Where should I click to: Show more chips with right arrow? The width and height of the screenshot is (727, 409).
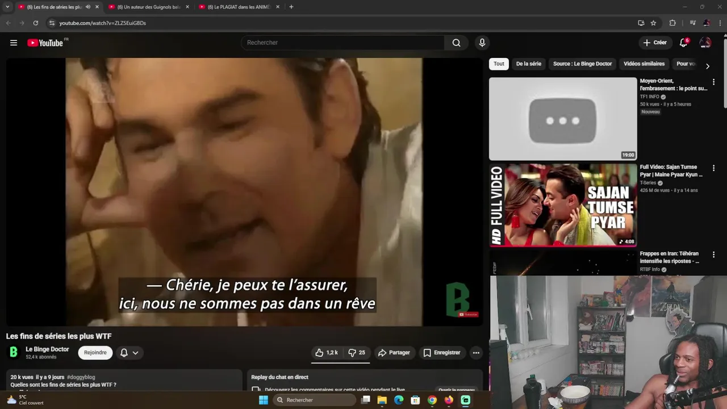coord(707,66)
